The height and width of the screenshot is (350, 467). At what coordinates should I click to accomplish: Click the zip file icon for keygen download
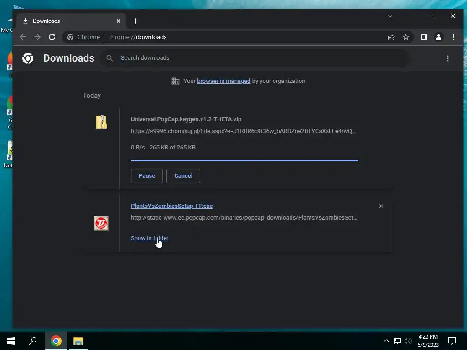tap(101, 122)
